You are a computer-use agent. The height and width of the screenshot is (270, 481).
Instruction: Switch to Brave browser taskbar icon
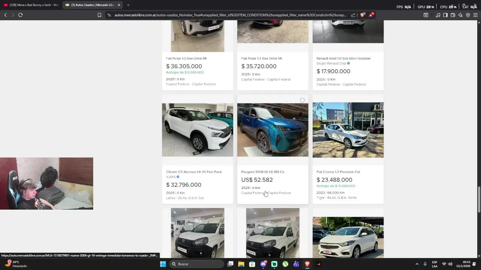click(x=307, y=264)
